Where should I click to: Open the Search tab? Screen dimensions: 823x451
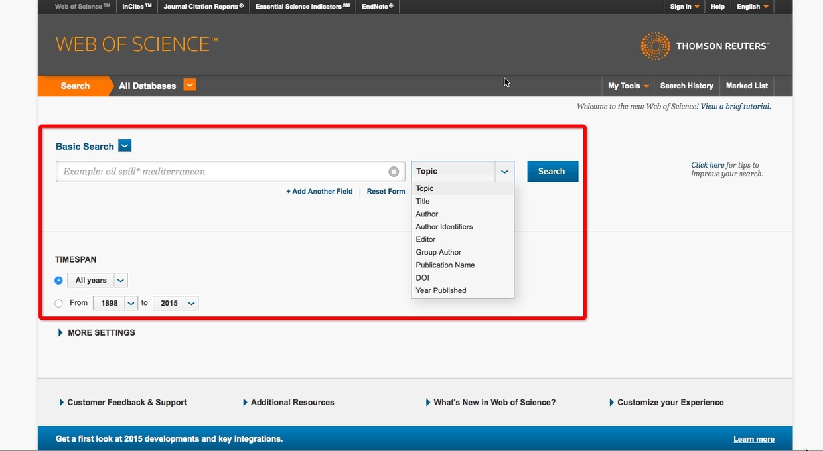(75, 86)
